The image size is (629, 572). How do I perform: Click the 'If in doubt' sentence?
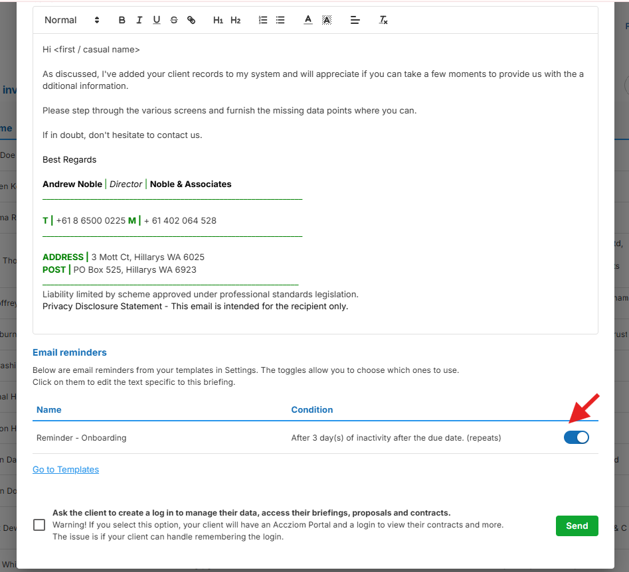coord(122,135)
